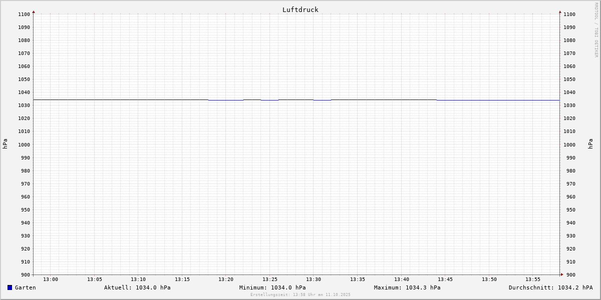Click the red arrow atop right axis
This screenshot has height=300, width=601.
pyautogui.click(x=560, y=11)
